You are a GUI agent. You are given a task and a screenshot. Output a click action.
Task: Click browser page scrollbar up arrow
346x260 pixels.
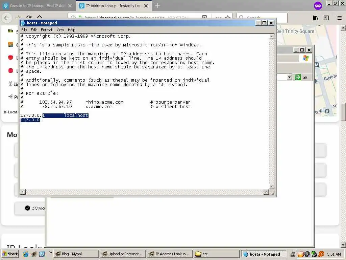point(343,28)
